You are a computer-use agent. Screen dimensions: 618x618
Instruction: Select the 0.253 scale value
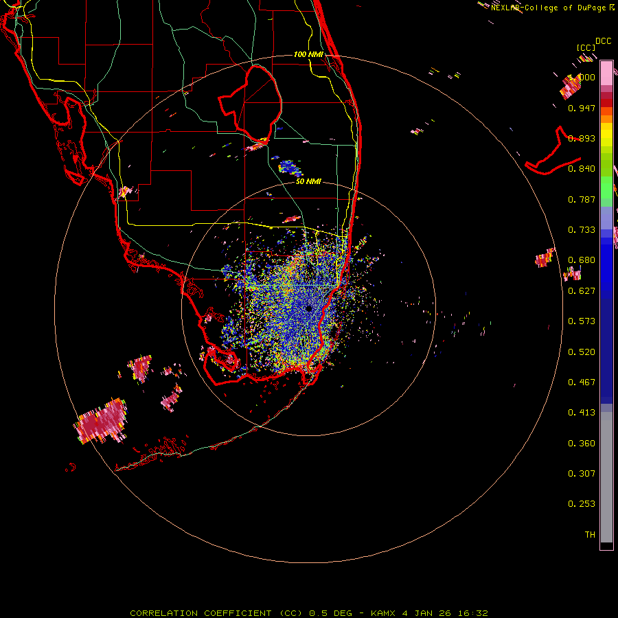582,504
